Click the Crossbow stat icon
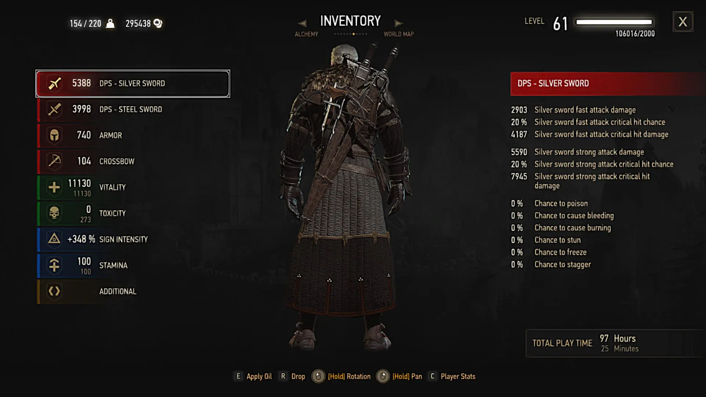Viewport: 706px width, 397px height. click(54, 161)
